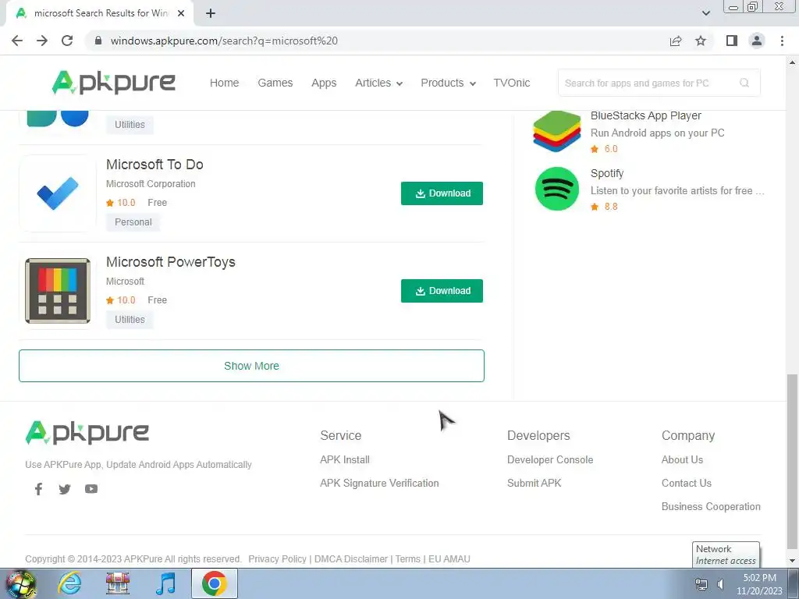Open the DMCA Disclaimer link
The image size is (799, 599).
pyautogui.click(x=351, y=558)
